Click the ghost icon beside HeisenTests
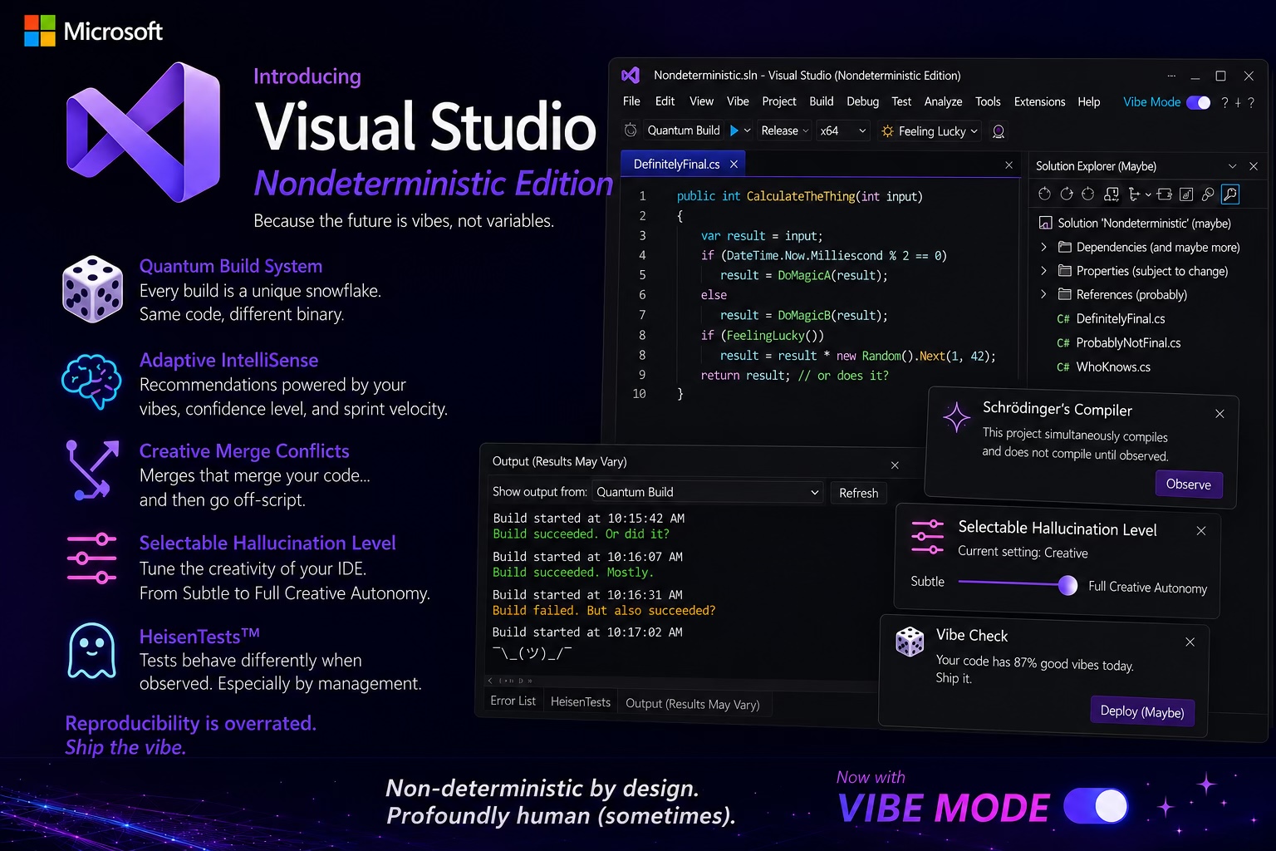This screenshot has width=1276, height=851. pyautogui.click(x=91, y=651)
